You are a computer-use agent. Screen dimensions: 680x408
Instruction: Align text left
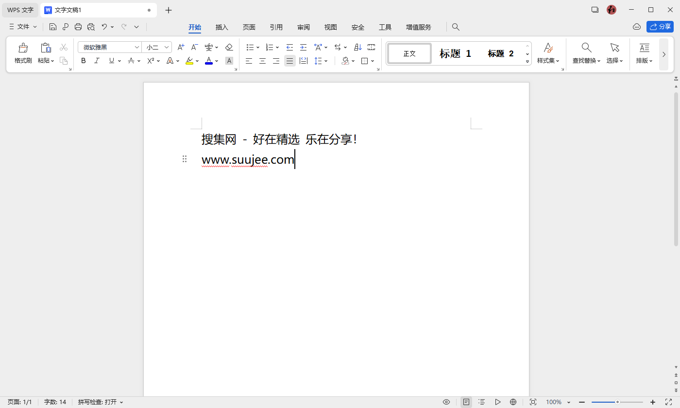pyautogui.click(x=249, y=61)
